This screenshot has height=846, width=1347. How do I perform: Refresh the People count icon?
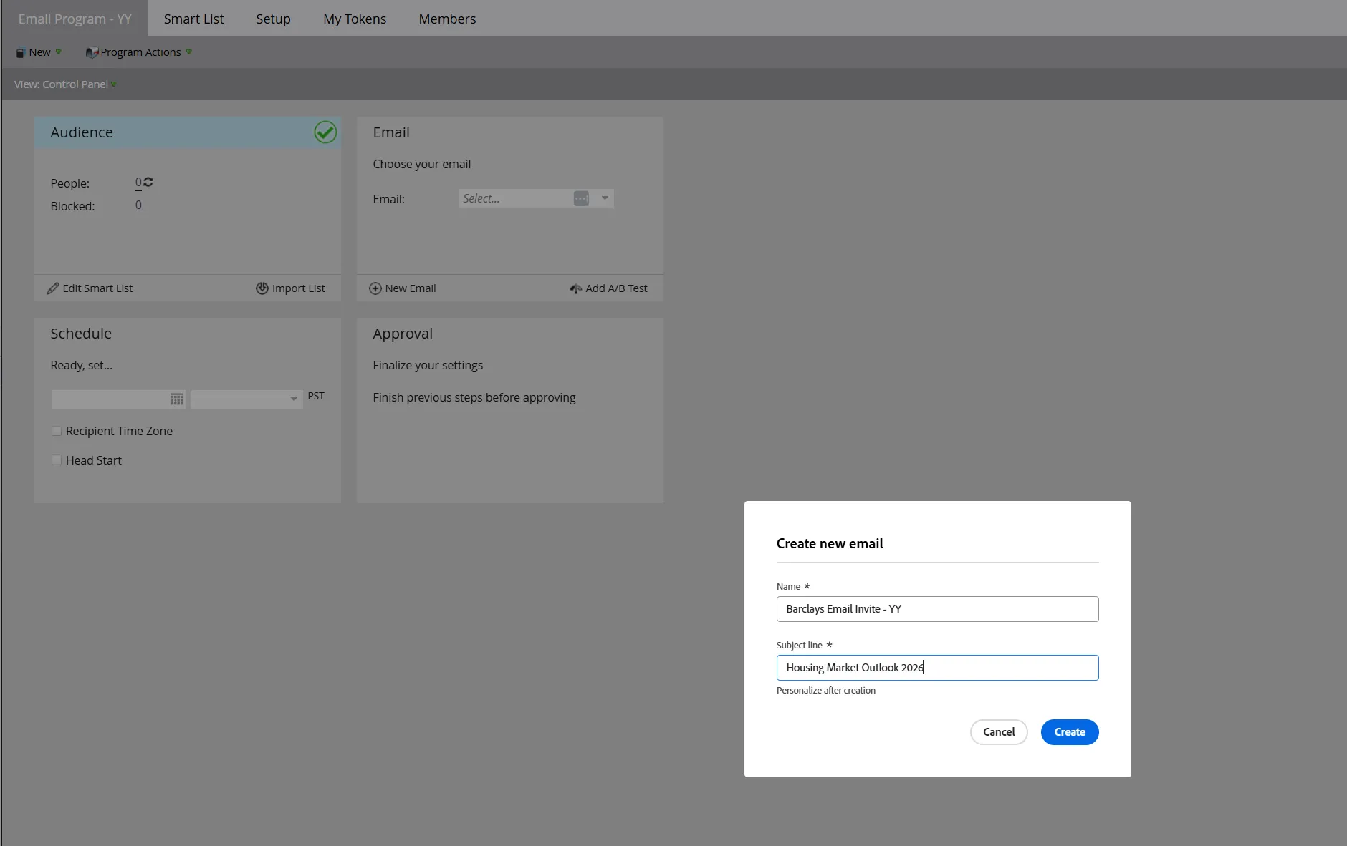click(x=148, y=182)
